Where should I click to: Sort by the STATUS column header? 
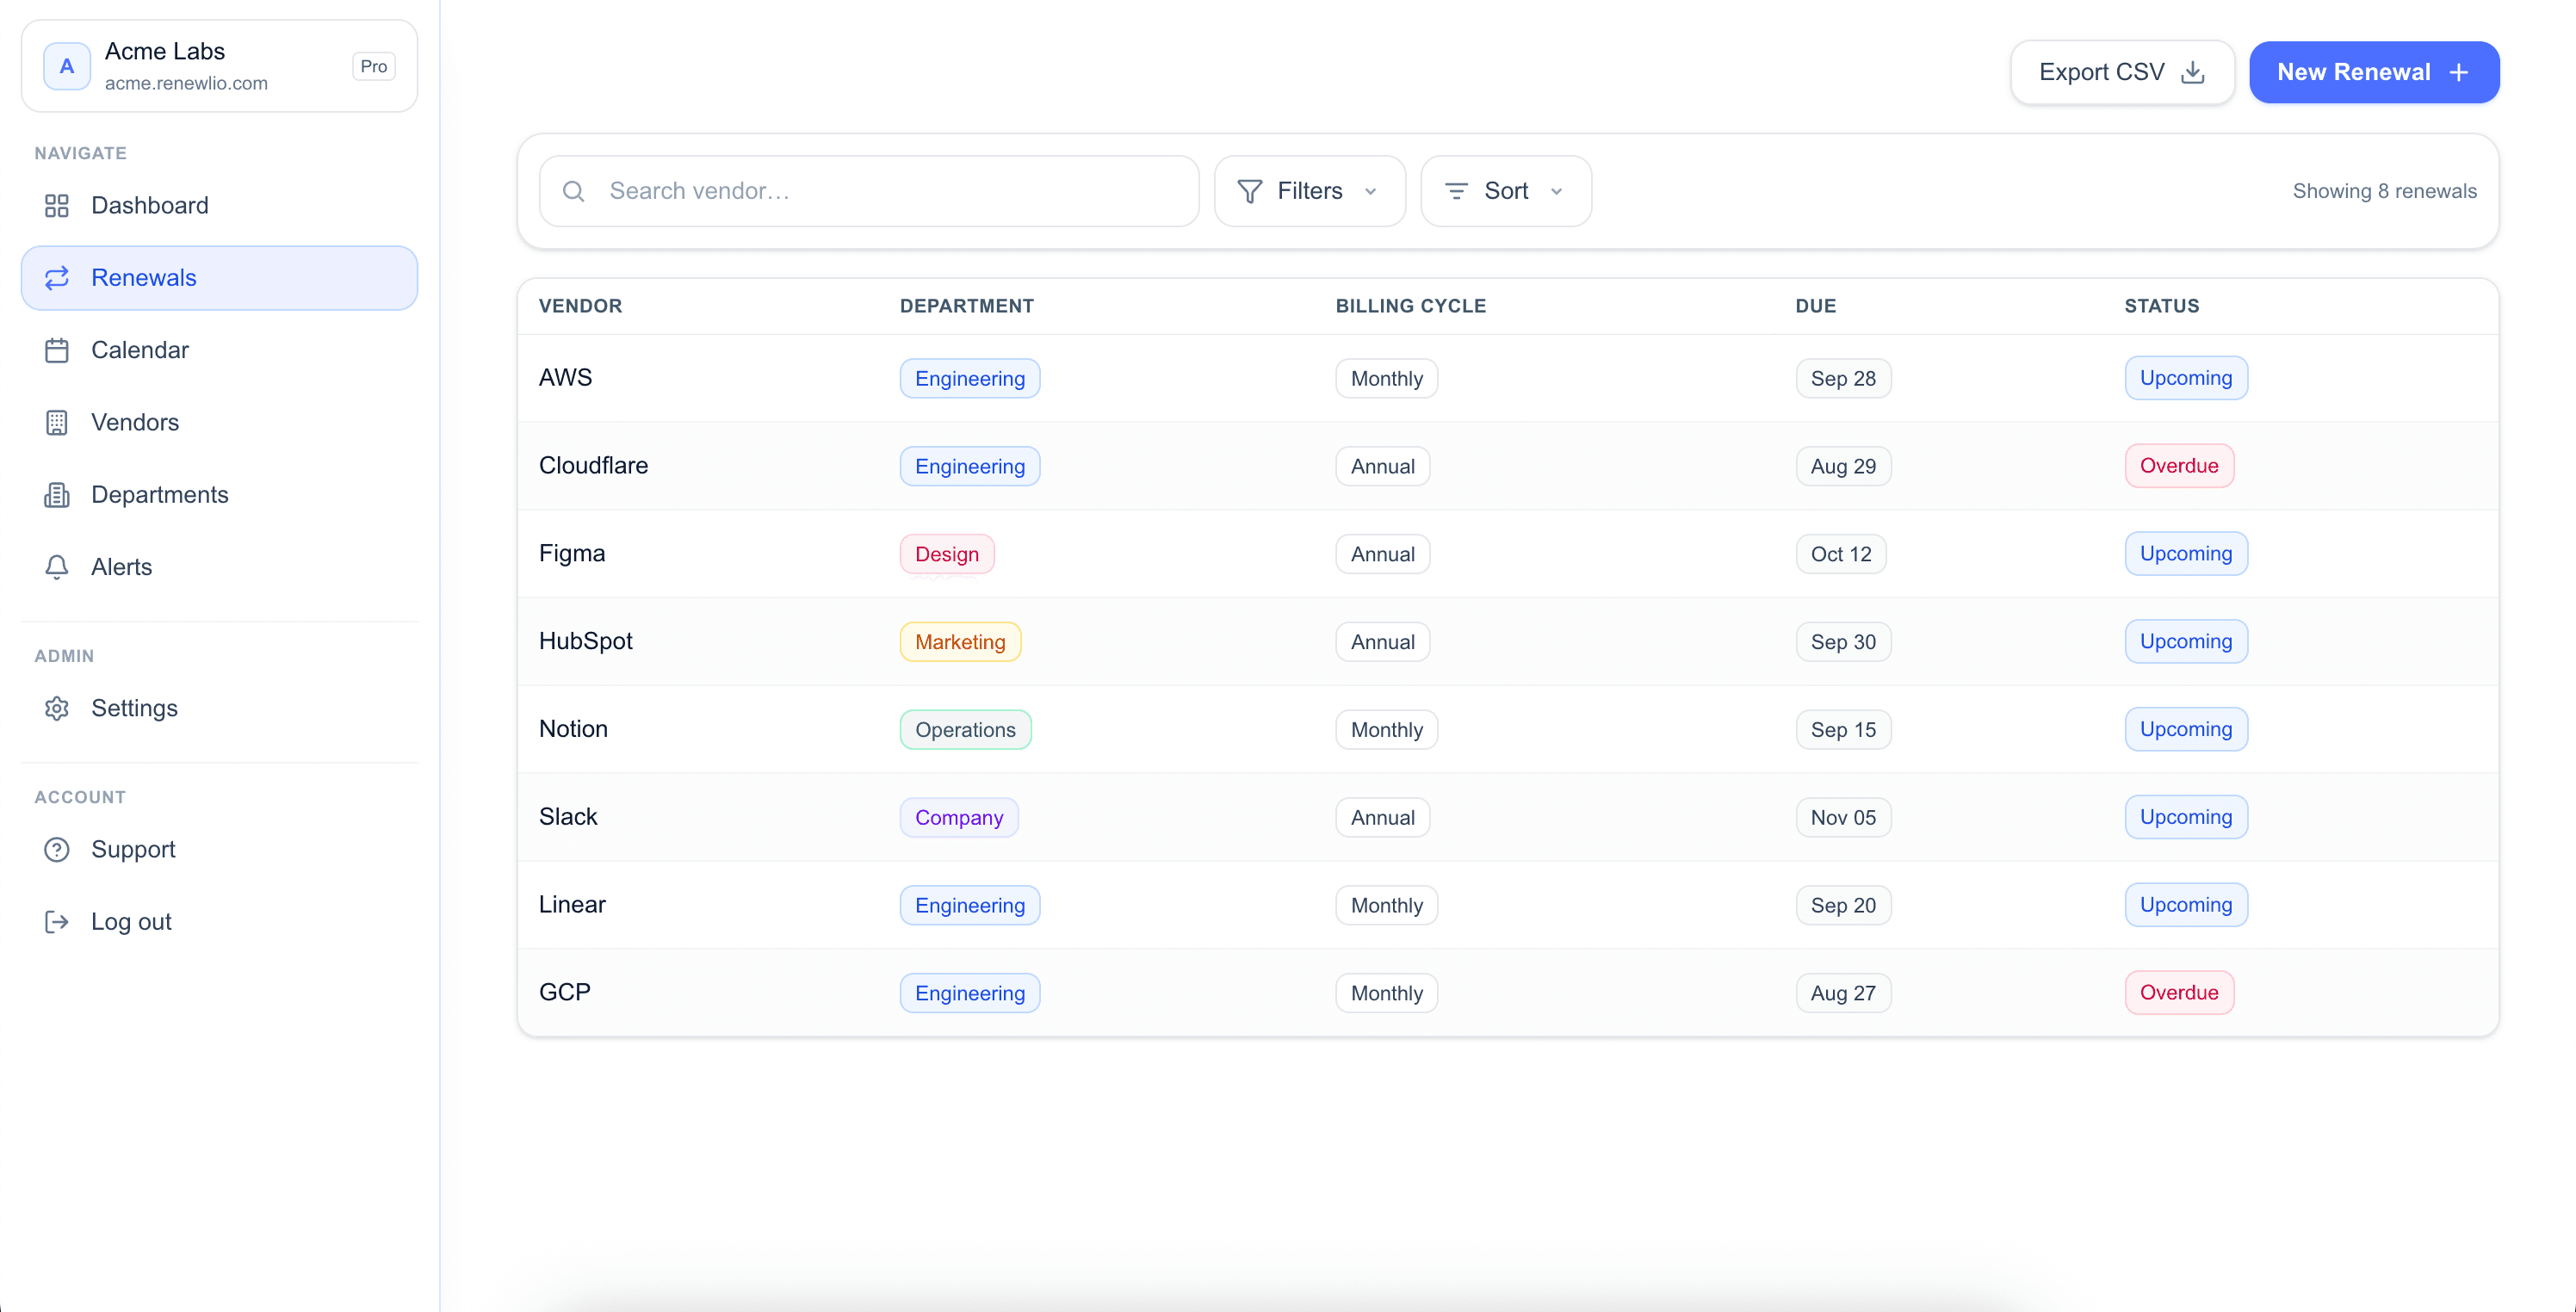tap(2162, 306)
